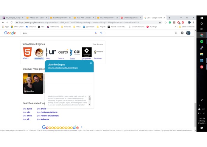Click related search java oracle
This screenshot has width=207, height=147.
41,109
